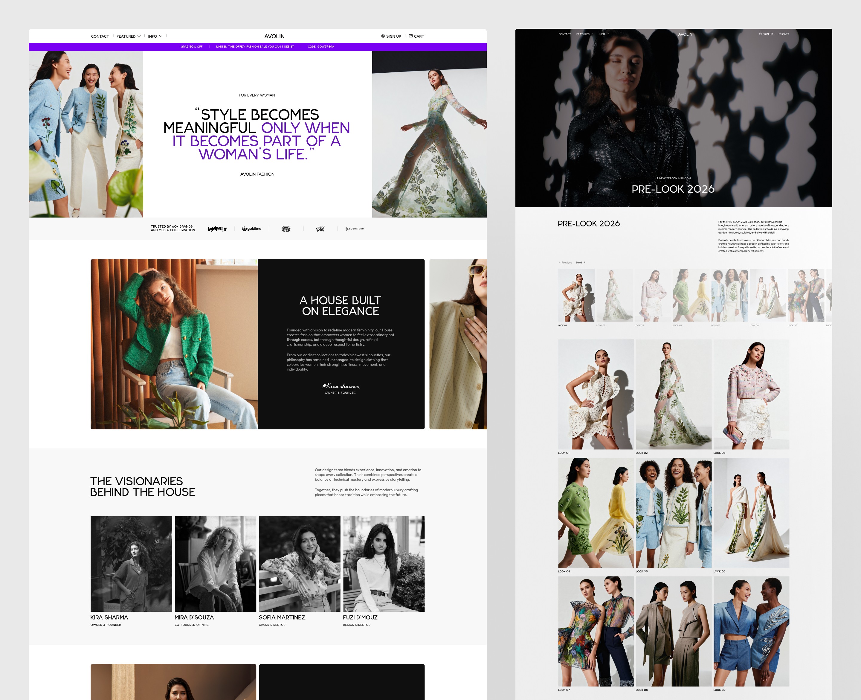The width and height of the screenshot is (861, 700).
Task: Click the purple promo code banner
Action: (x=257, y=47)
